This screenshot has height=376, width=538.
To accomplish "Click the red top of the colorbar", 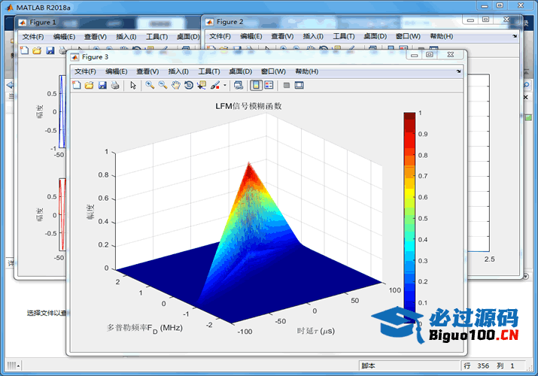I will tap(409, 117).
